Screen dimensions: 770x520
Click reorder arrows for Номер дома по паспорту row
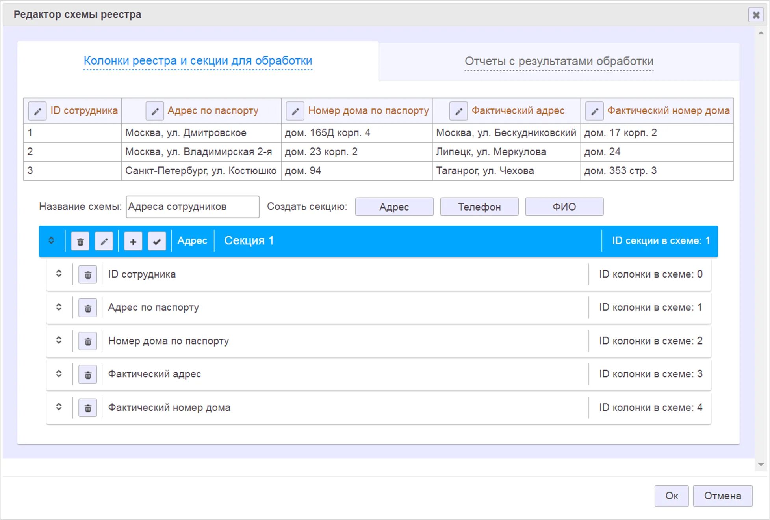[59, 340]
